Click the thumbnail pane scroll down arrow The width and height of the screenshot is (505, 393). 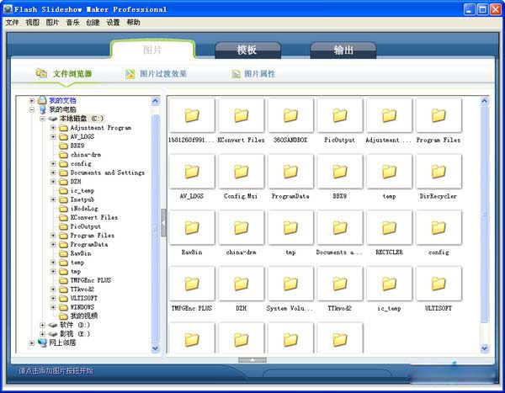485,348
